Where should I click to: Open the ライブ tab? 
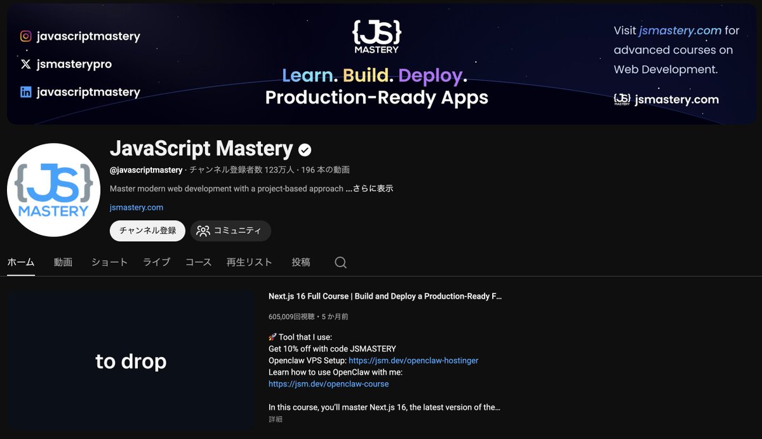(156, 262)
